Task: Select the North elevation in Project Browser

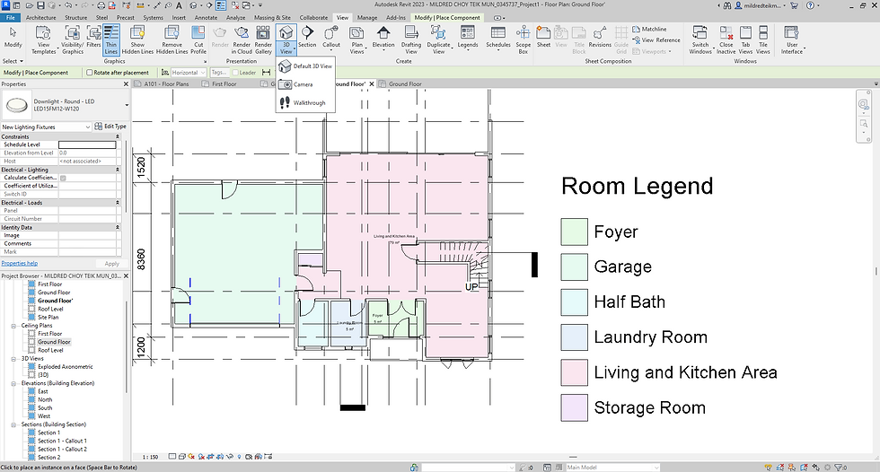Action: click(45, 399)
